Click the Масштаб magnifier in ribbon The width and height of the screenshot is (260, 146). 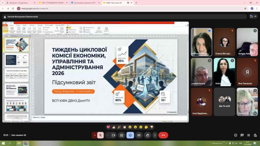pos(57,29)
